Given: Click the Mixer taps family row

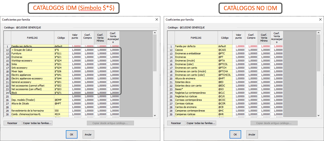Looking at the screenshot, I should (32, 71).
